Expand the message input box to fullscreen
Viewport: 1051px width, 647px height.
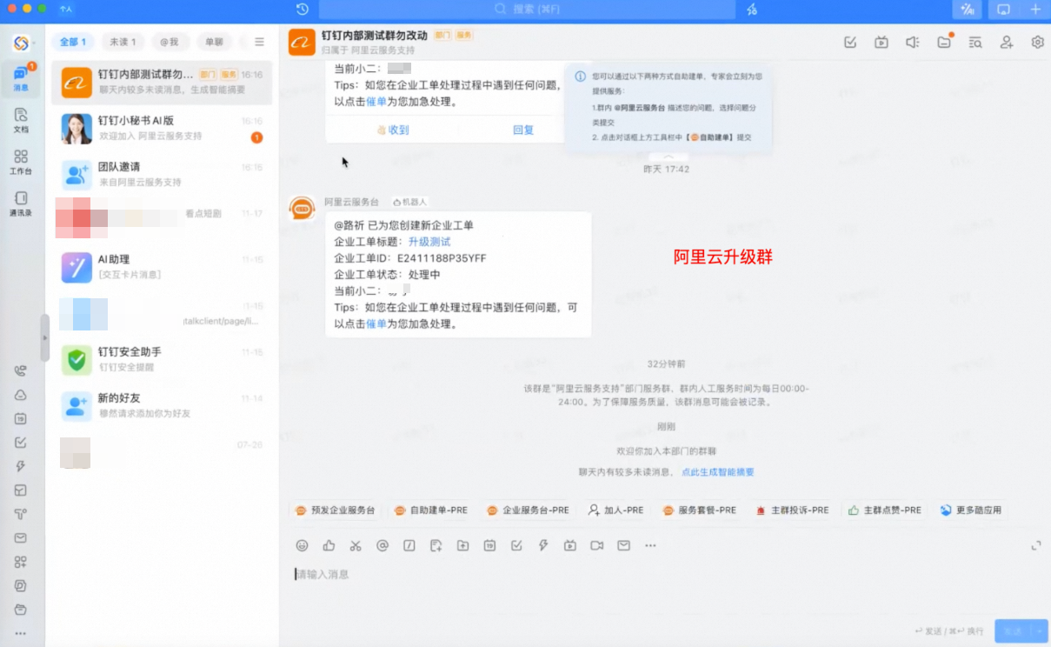(1036, 545)
